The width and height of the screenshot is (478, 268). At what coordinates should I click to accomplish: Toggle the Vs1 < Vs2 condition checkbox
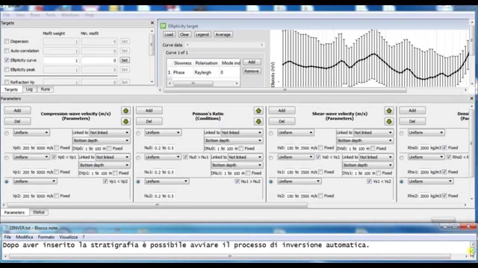coord(369,181)
